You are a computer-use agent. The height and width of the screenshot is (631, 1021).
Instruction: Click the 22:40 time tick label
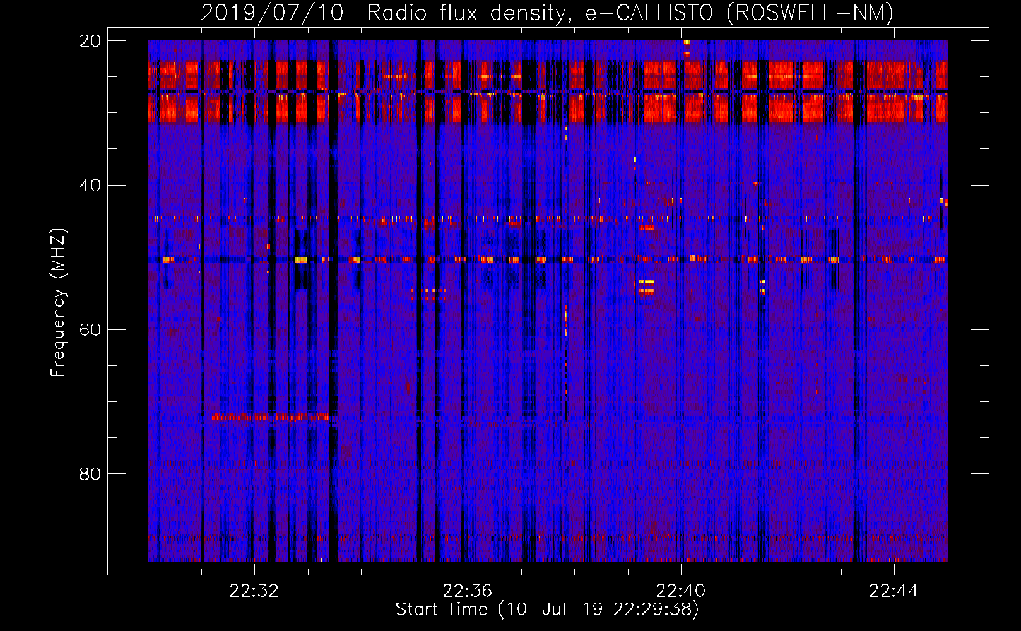point(681,591)
